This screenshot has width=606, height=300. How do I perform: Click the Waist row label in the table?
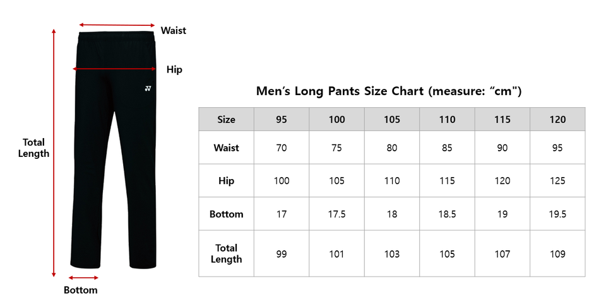click(x=226, y=147)
